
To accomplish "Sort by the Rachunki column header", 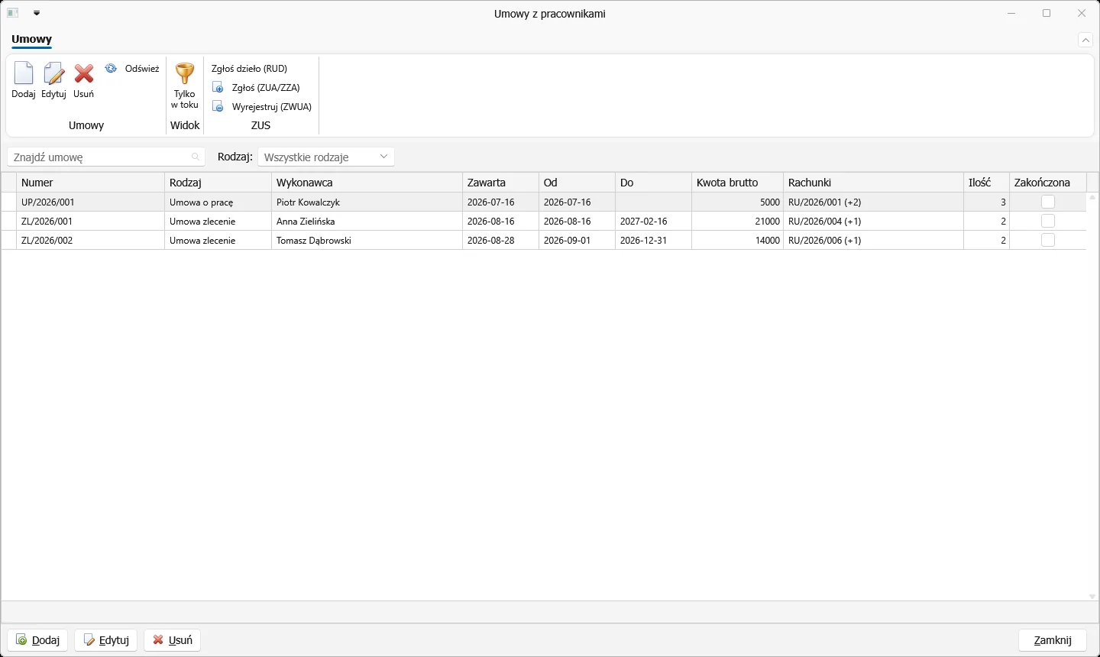I will click(873, 183).
